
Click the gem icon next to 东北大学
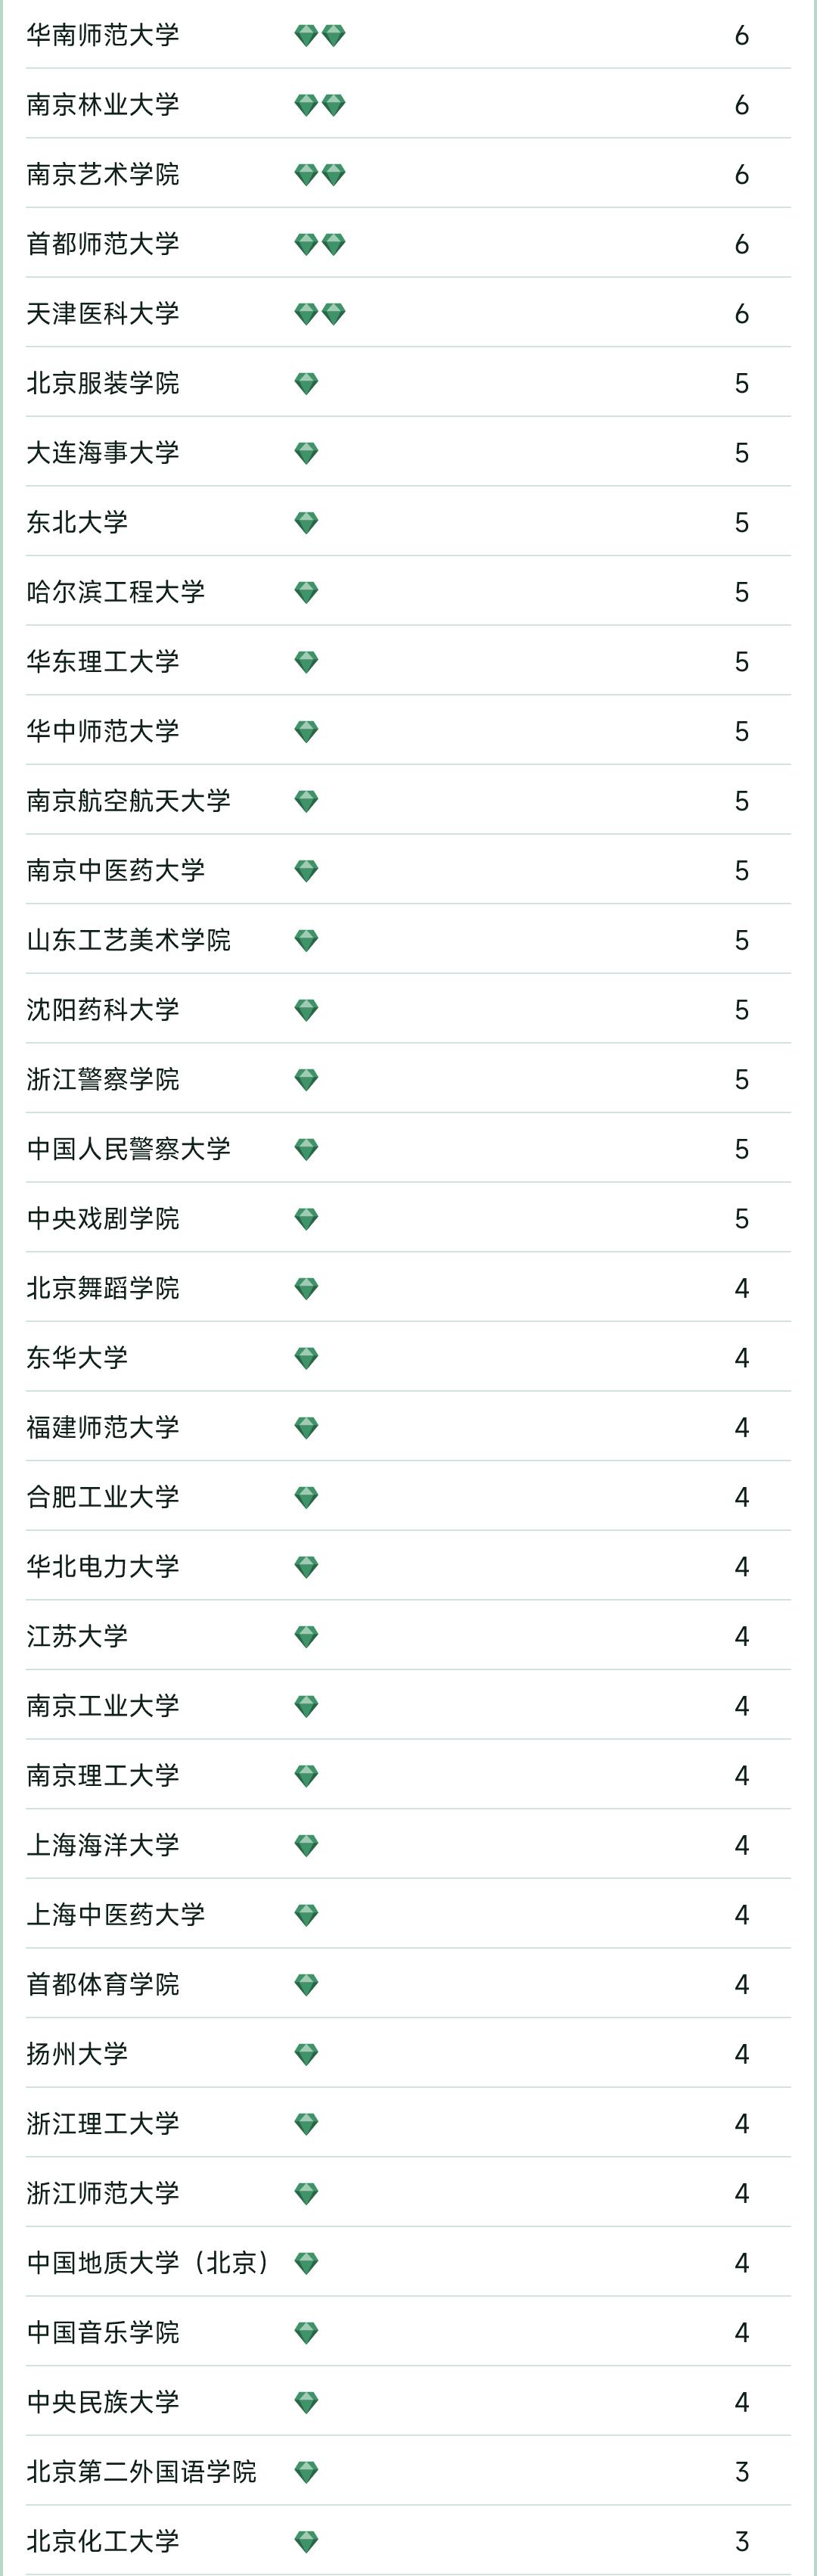pos(307,522)
